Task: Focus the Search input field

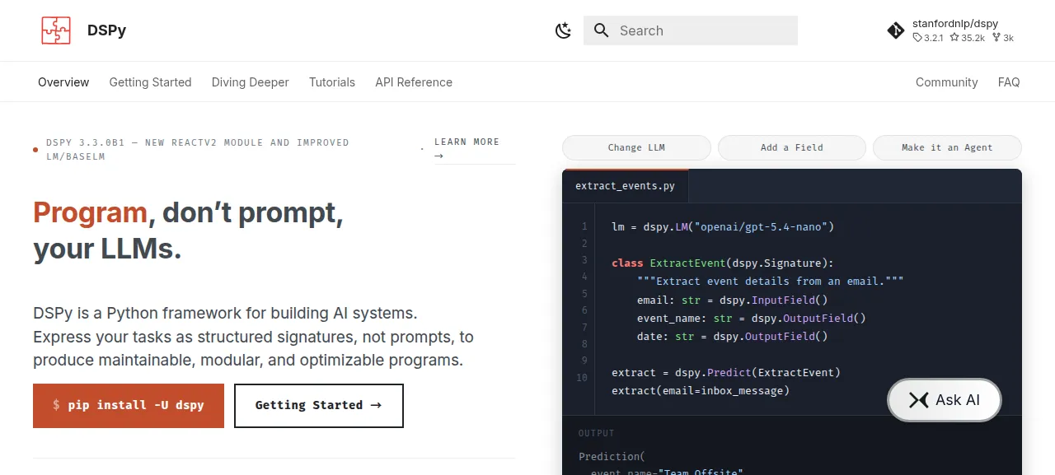Action: 691,30
